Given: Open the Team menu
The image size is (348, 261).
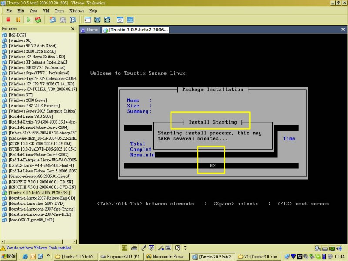Looking at the screenshot, I should click(59, 10).
